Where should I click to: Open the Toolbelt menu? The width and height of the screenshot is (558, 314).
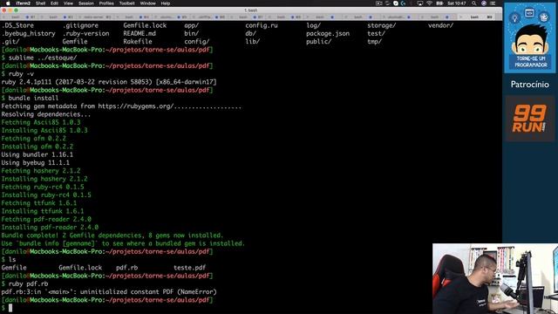click(126, 3)
